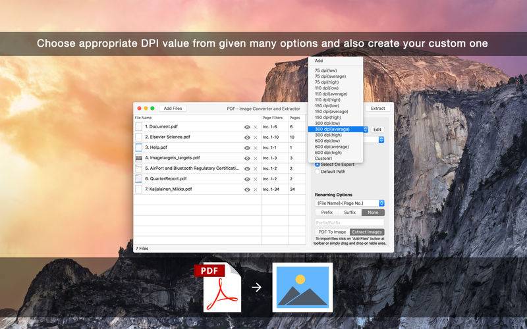Screen dimensions: 527x329
Task: Open the [File Name]-[Page No.] renaming dropdown
Action: tap(350, 203)
